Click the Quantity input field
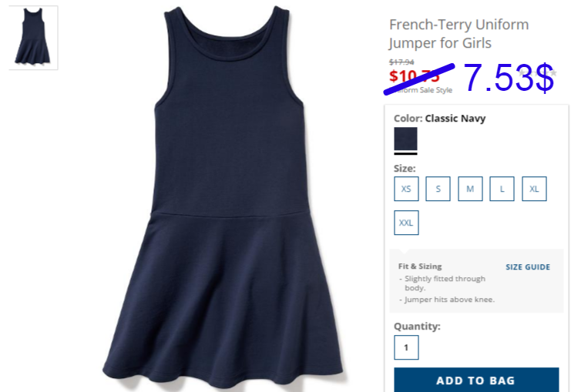 tap(406, 347)
